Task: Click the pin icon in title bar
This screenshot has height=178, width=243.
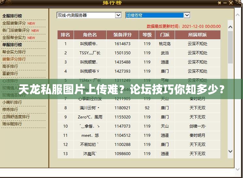Action: [x=219, y=3]
